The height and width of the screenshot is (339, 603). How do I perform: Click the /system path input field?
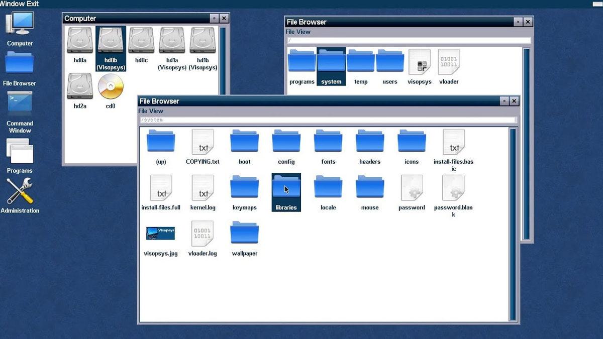pyautogui.click(x=328, y=120)
